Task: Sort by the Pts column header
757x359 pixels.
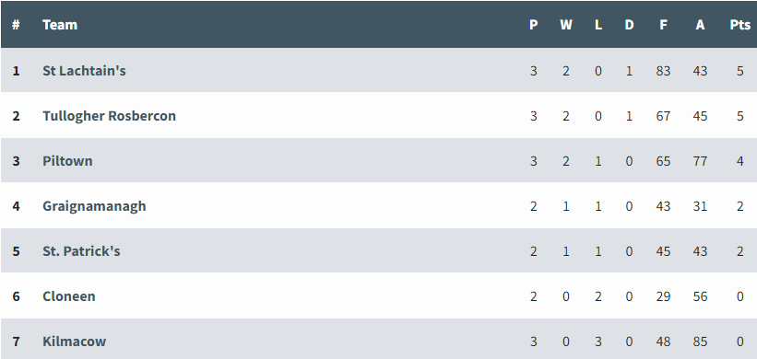Action: 739,25
